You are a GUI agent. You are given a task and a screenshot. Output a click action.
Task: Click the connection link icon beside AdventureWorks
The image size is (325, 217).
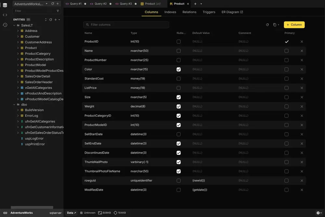tap(5, 213)
